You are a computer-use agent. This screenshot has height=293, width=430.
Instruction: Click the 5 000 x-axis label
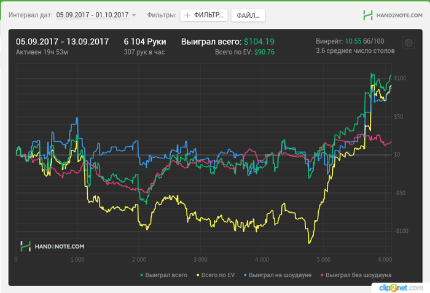324,260
